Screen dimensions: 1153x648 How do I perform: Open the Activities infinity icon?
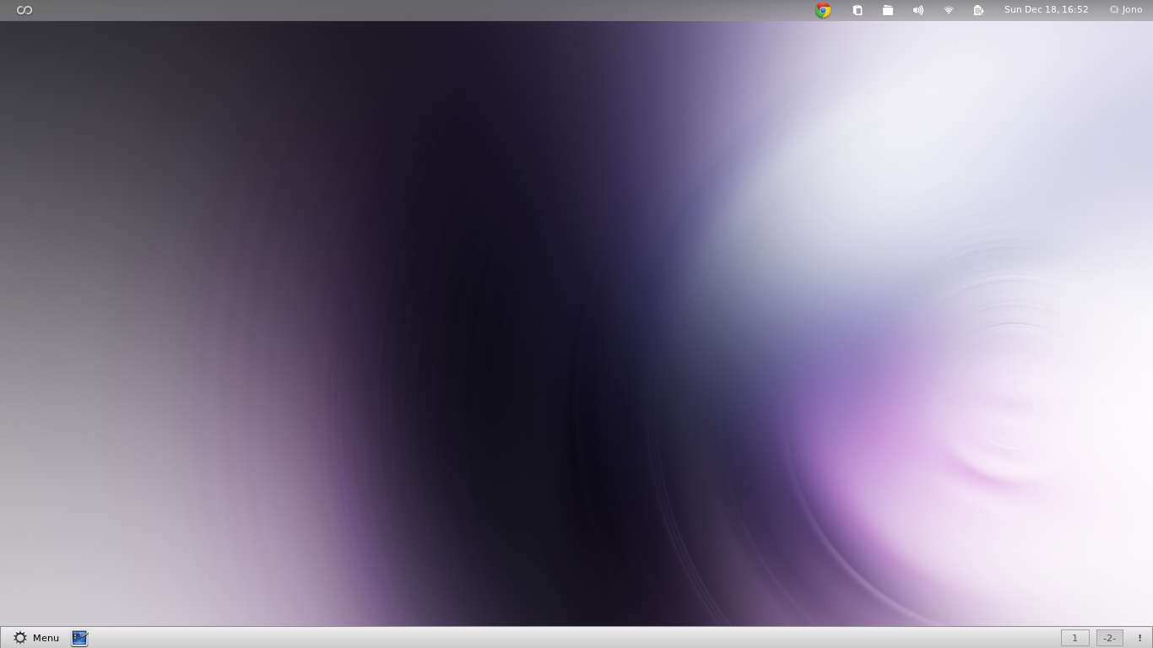click(x=24, y=10)
